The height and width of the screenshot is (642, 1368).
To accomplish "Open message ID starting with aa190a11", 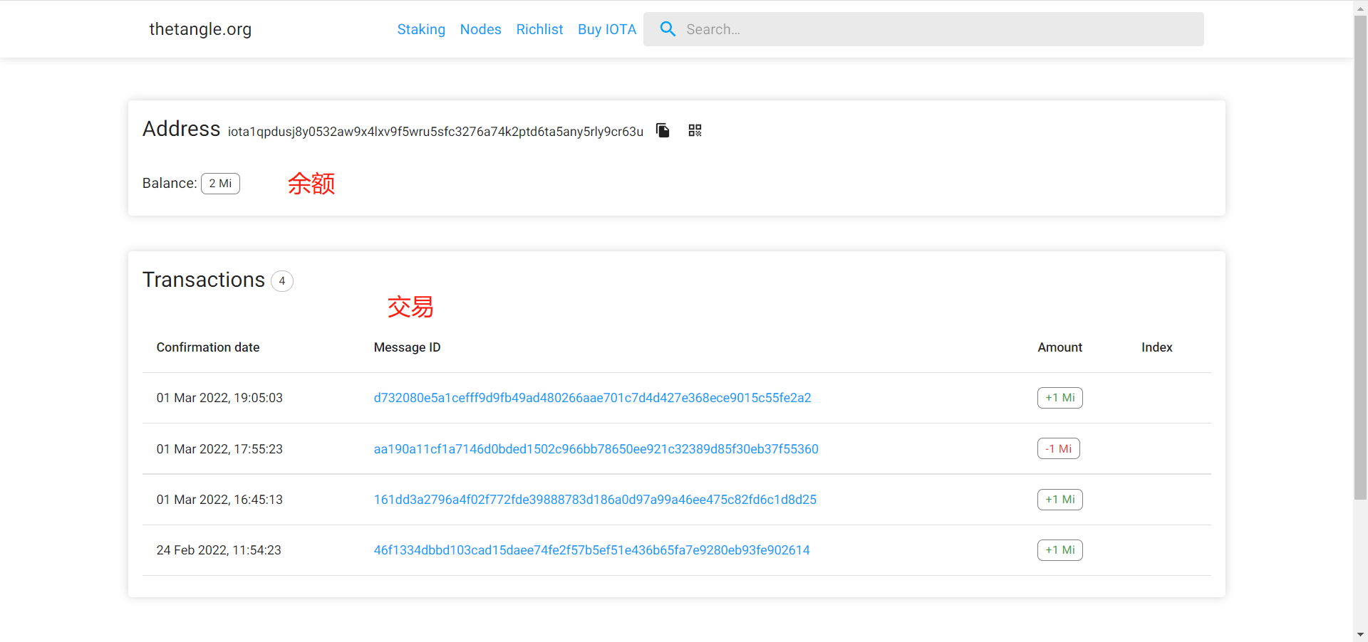I will tap(596, 449).
